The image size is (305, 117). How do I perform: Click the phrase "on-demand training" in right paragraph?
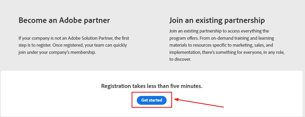(x=224, y=38)
